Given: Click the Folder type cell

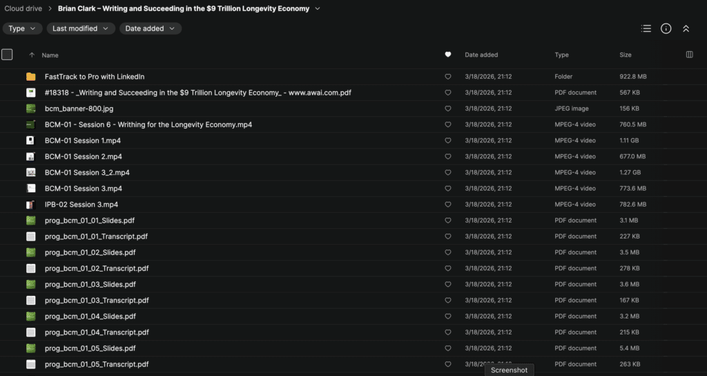Looking at the screenshot, I should (x=563, y=77).
